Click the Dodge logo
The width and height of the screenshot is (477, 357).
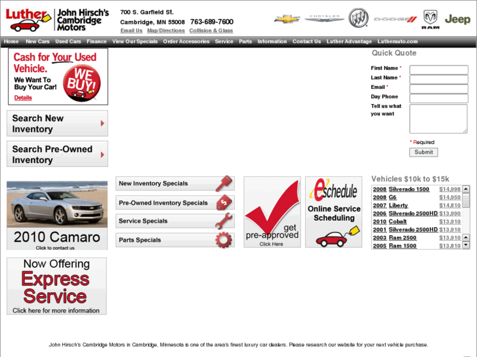point(395,20)
